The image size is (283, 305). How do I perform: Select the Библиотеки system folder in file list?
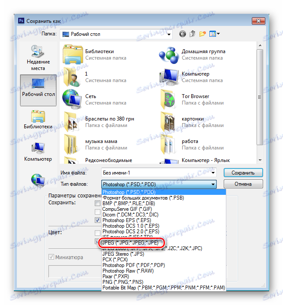[94, 55]
